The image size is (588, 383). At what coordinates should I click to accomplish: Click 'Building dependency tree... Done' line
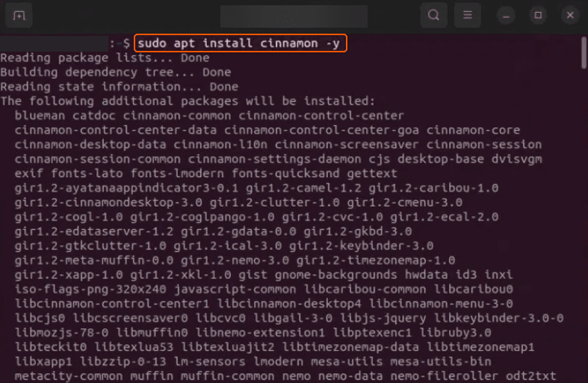pyautogui.click(x=116, y=72)
